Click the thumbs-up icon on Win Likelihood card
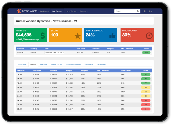172x125 pixels. click(x=112, y=35)
